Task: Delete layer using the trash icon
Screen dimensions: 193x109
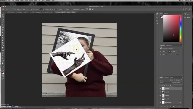Action: pos(180,106)
